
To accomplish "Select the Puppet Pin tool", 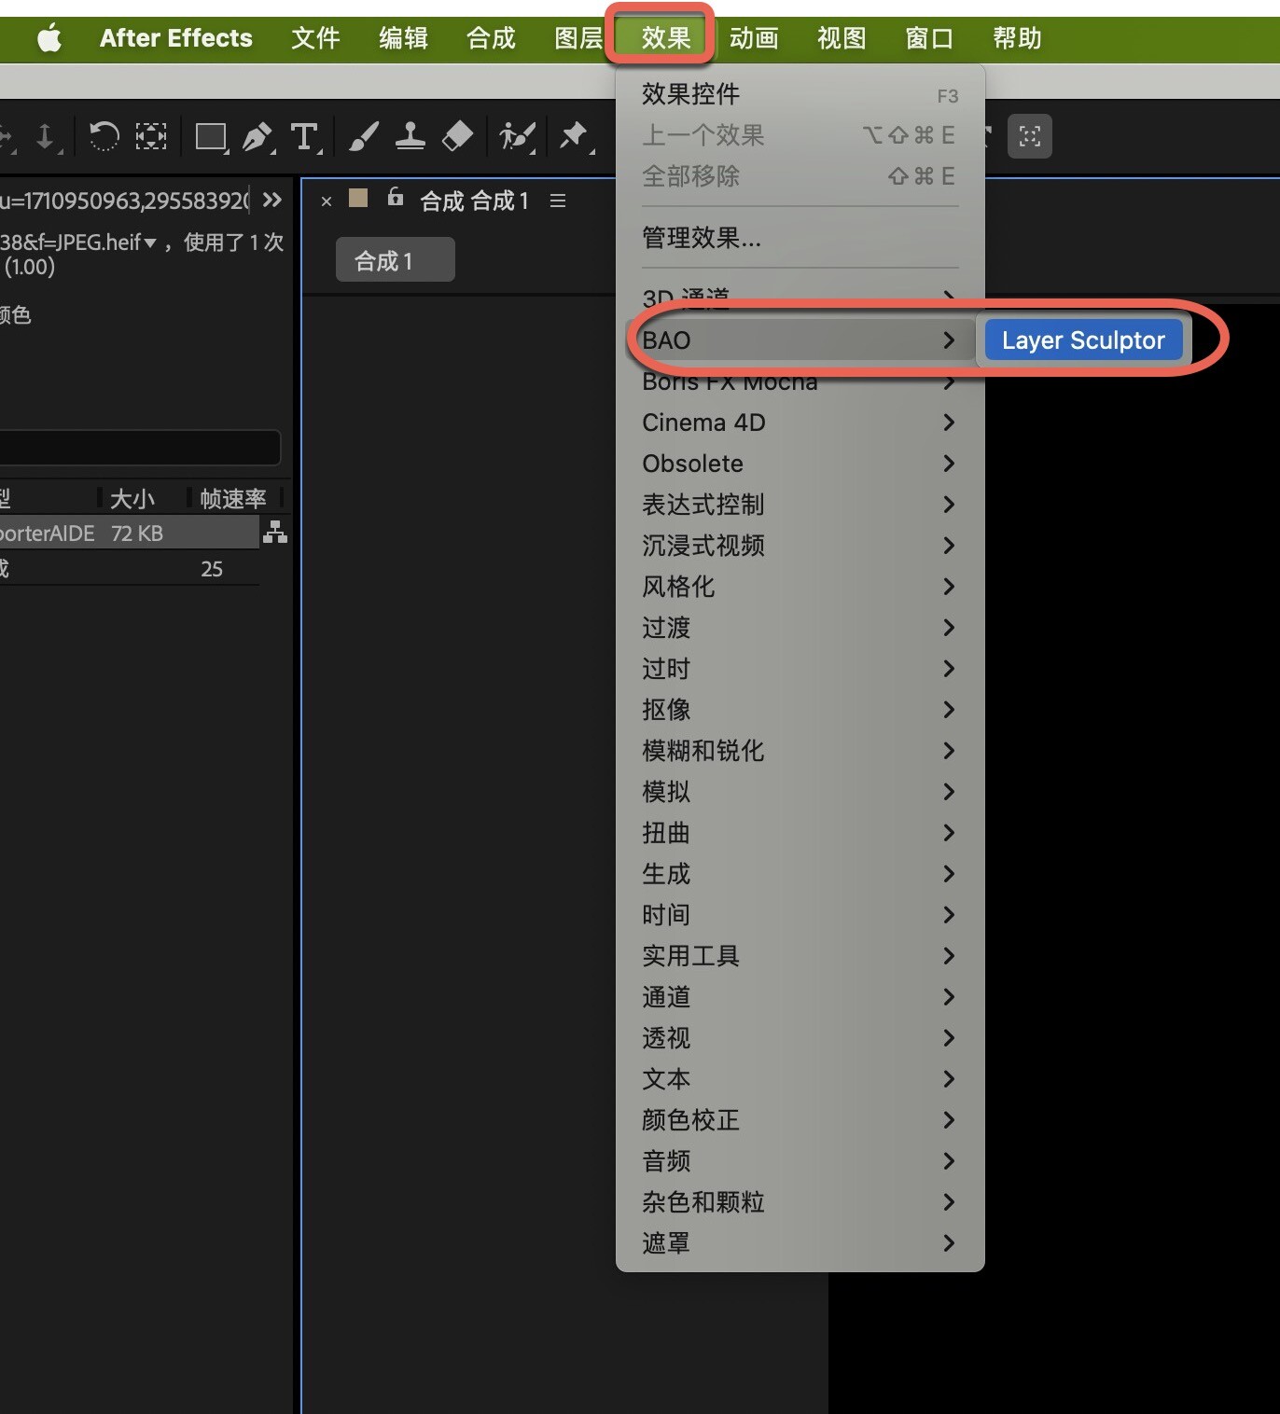I will click(x=575, y=136).
